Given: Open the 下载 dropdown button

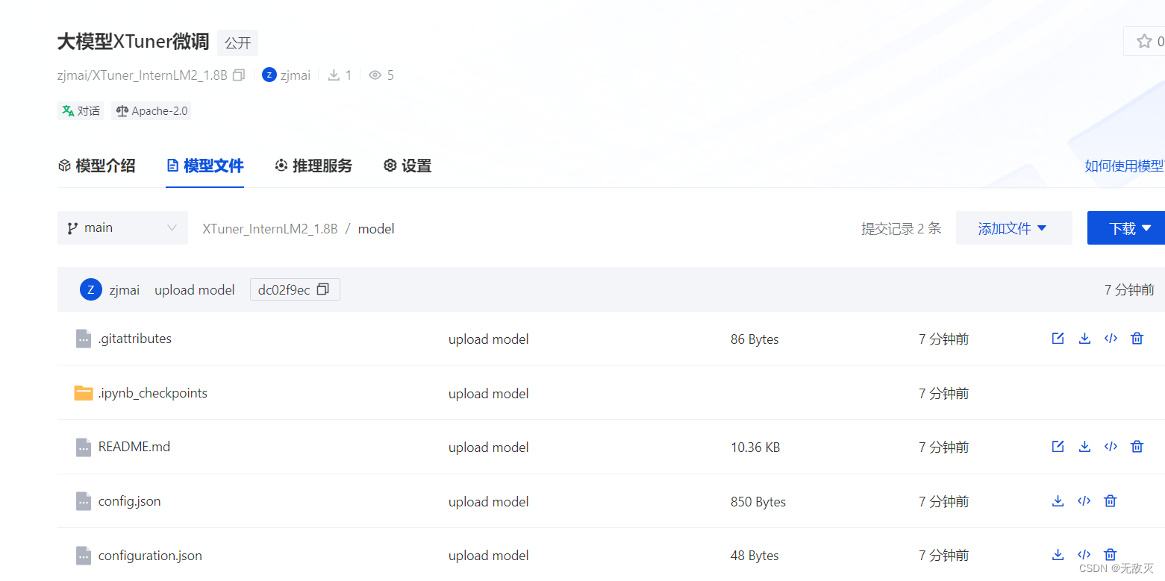Looking at the screenshot, I should pyautogui.click(x=1126, y=228).
